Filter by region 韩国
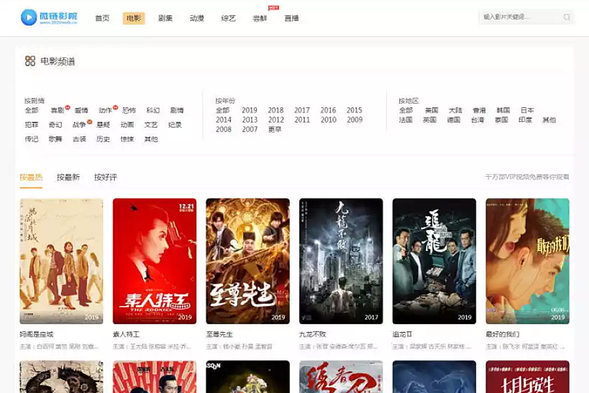This screenshot has width=589, height=393. pyautogui.click(x=503, y=111)
